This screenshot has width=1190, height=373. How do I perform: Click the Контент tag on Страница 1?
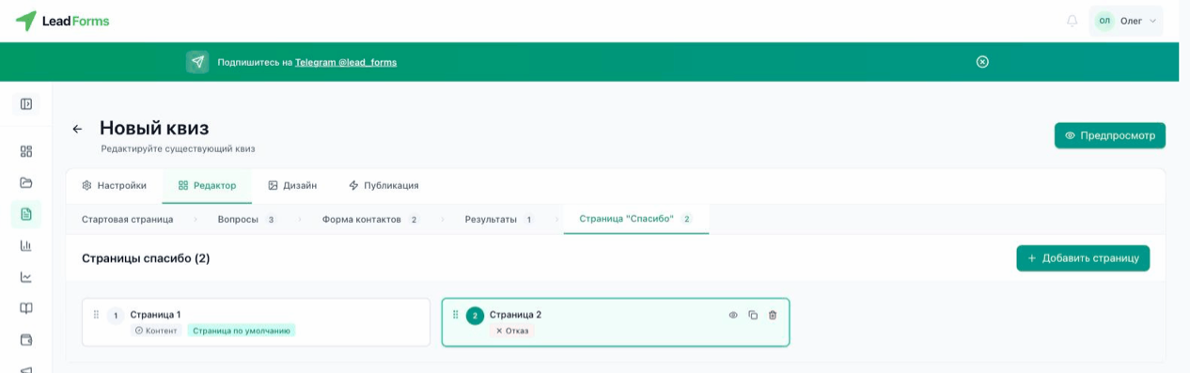[156, 331]
